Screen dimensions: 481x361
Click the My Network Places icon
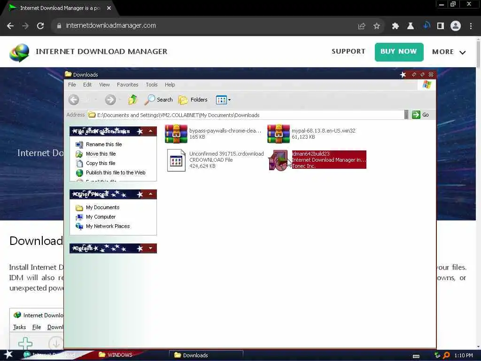(79, 227)
